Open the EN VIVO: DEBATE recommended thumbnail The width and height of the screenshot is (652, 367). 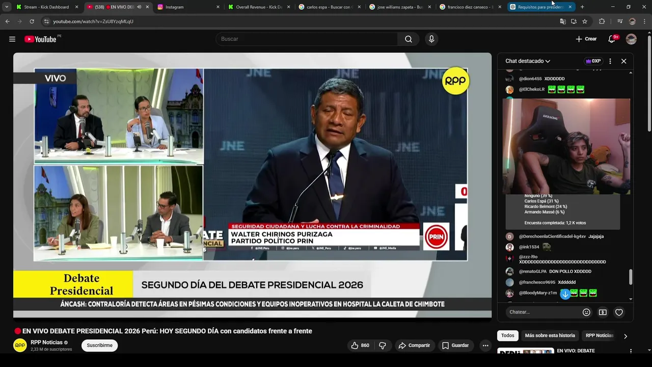pos(526,351)
